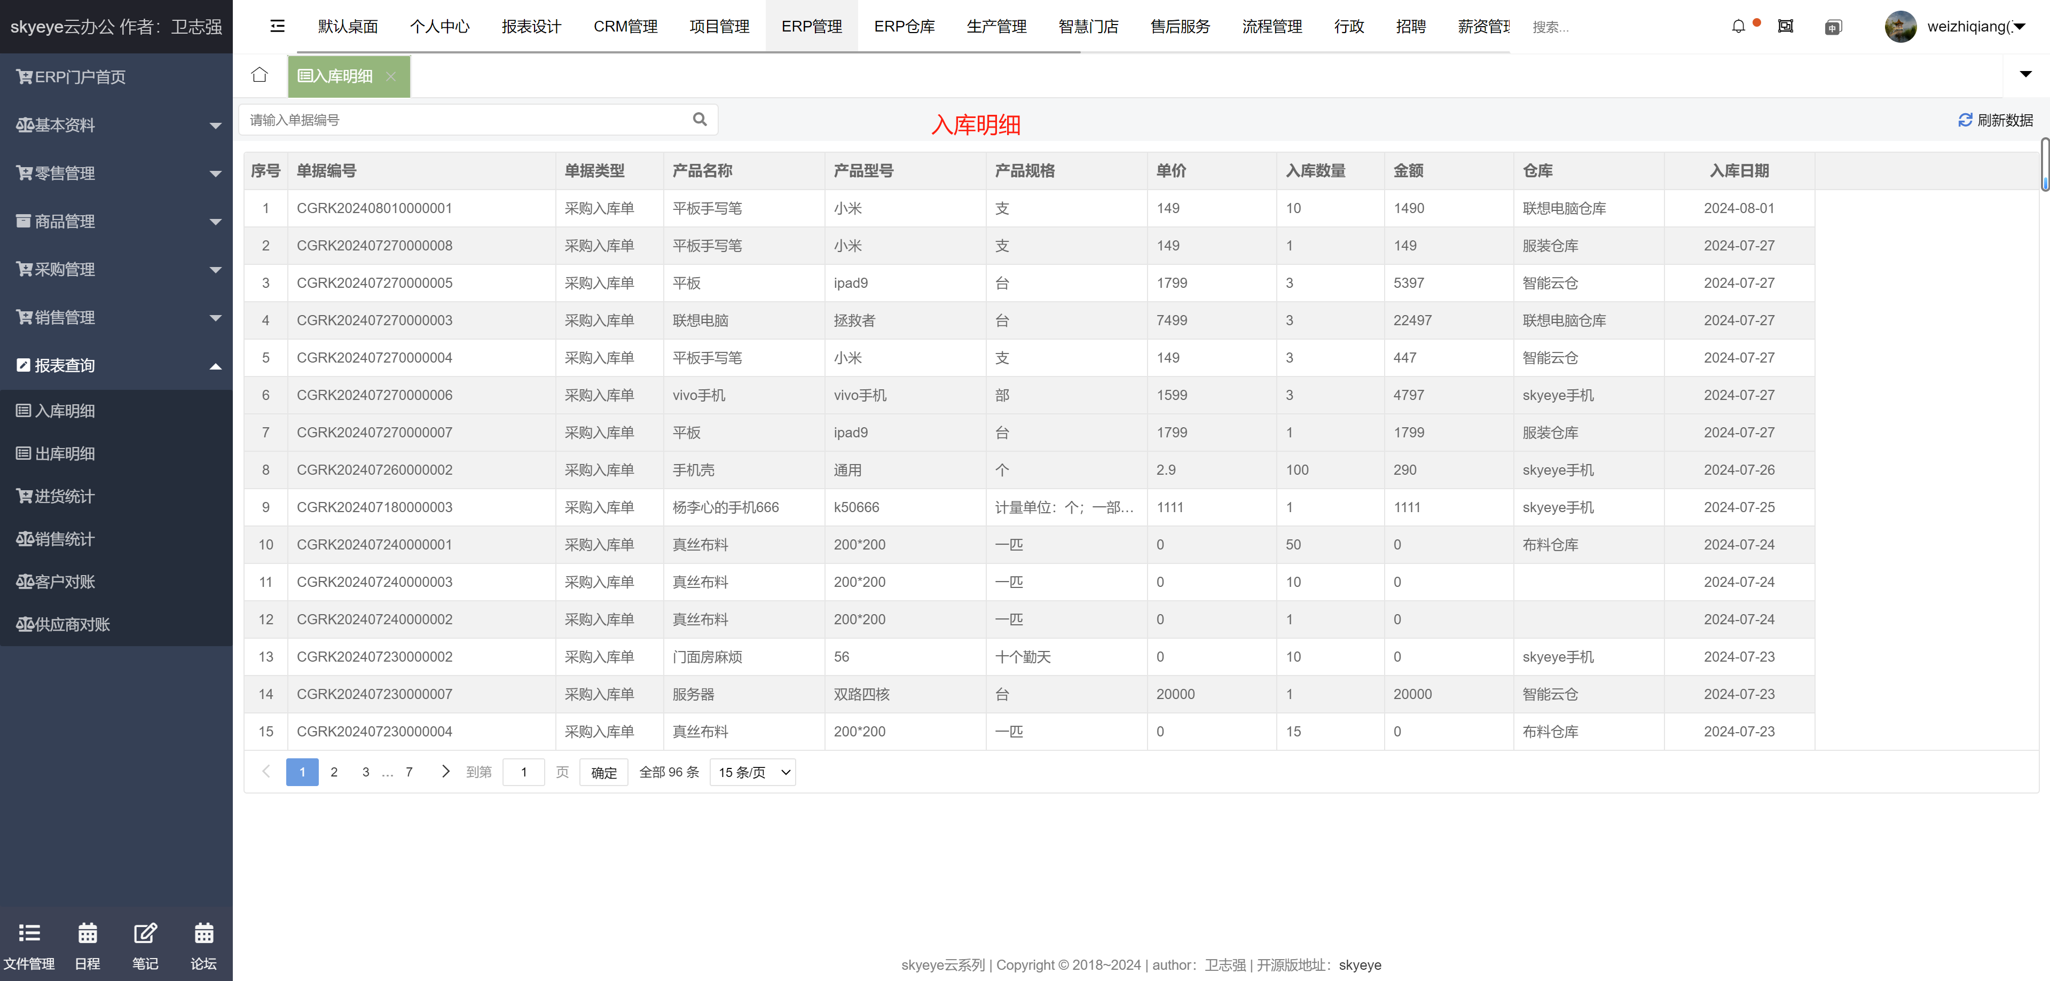Click the notification bell icon
Screen dimensions: 2050x981
1739,26
